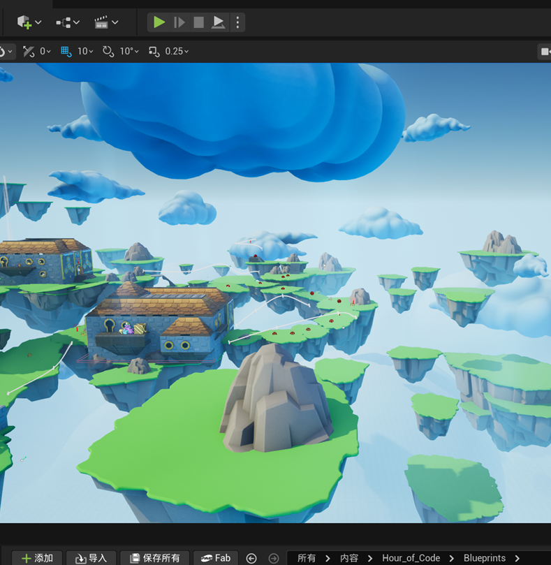Open the play options three-dot menu
551x565 pixels.
point(237,22)
